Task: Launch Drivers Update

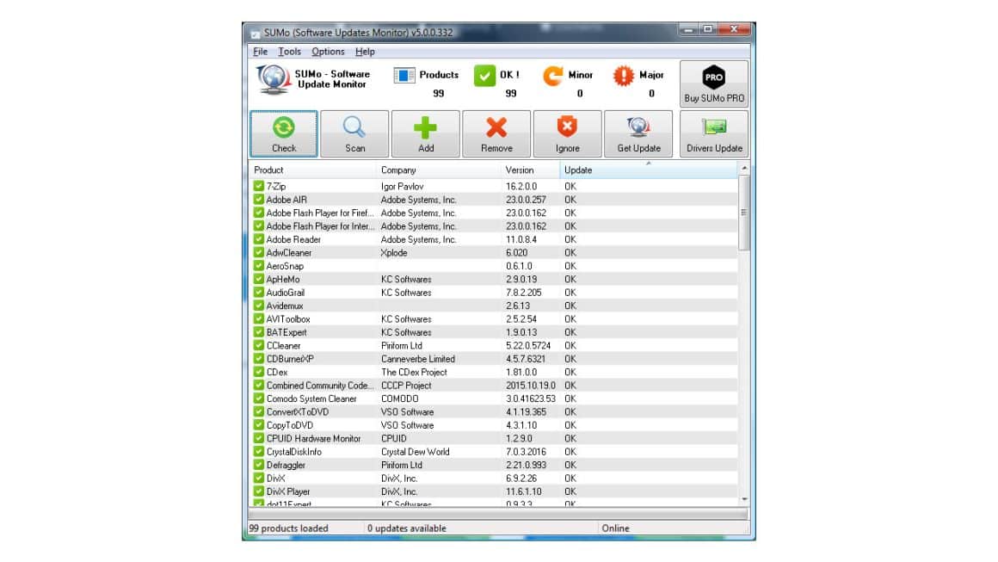Action: click(x=714, y=133)
